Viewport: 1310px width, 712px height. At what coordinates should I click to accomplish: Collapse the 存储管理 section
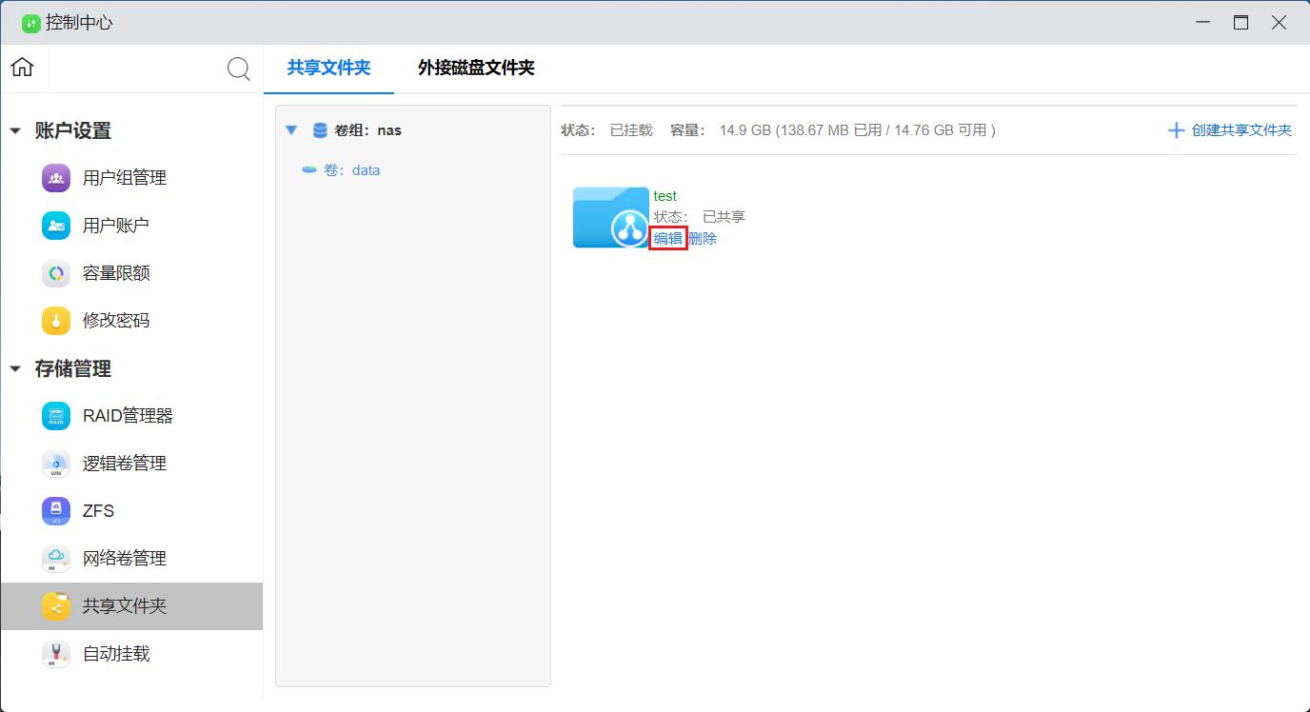(x=15, y=369)
